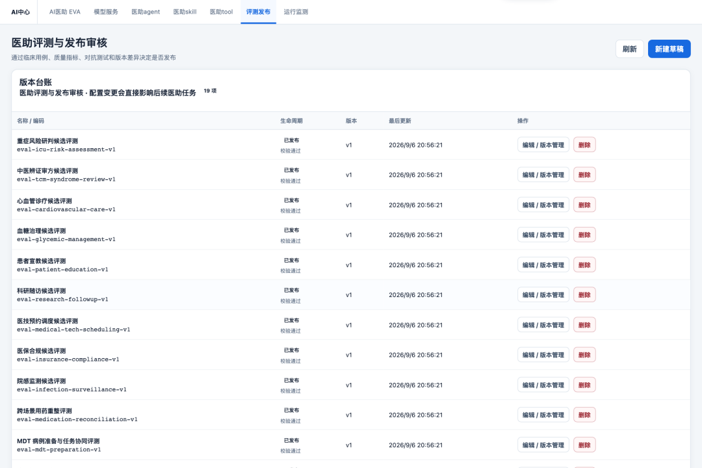
Task: Go to the 医助skill tab
Action: [x=185, y=12]
